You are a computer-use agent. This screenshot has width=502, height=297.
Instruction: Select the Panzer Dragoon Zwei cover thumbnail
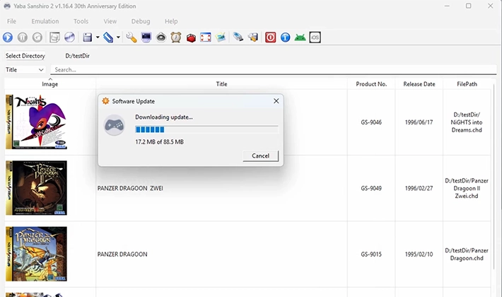[x=36, y=188]
